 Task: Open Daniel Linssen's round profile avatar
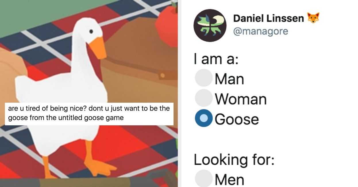tap(210, 26)
